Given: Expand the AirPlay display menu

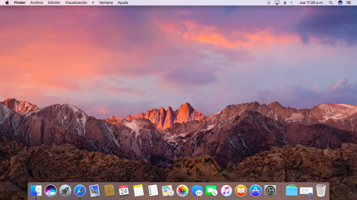Looking at the screenshot, I should [x=277, y=3].
